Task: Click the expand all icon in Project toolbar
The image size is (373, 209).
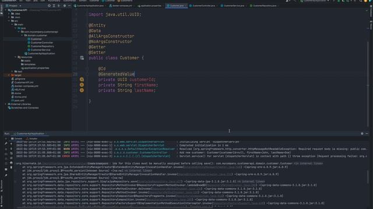Action: (x=54, y=6)
